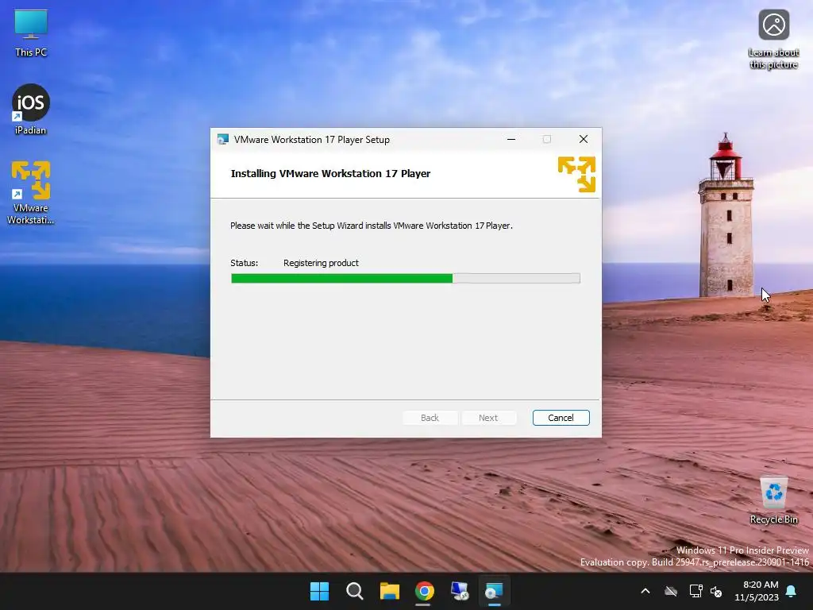Click the taskbar icon left of the installer
The width and height of the screenshot is (813, 610).
coord(460,591)
